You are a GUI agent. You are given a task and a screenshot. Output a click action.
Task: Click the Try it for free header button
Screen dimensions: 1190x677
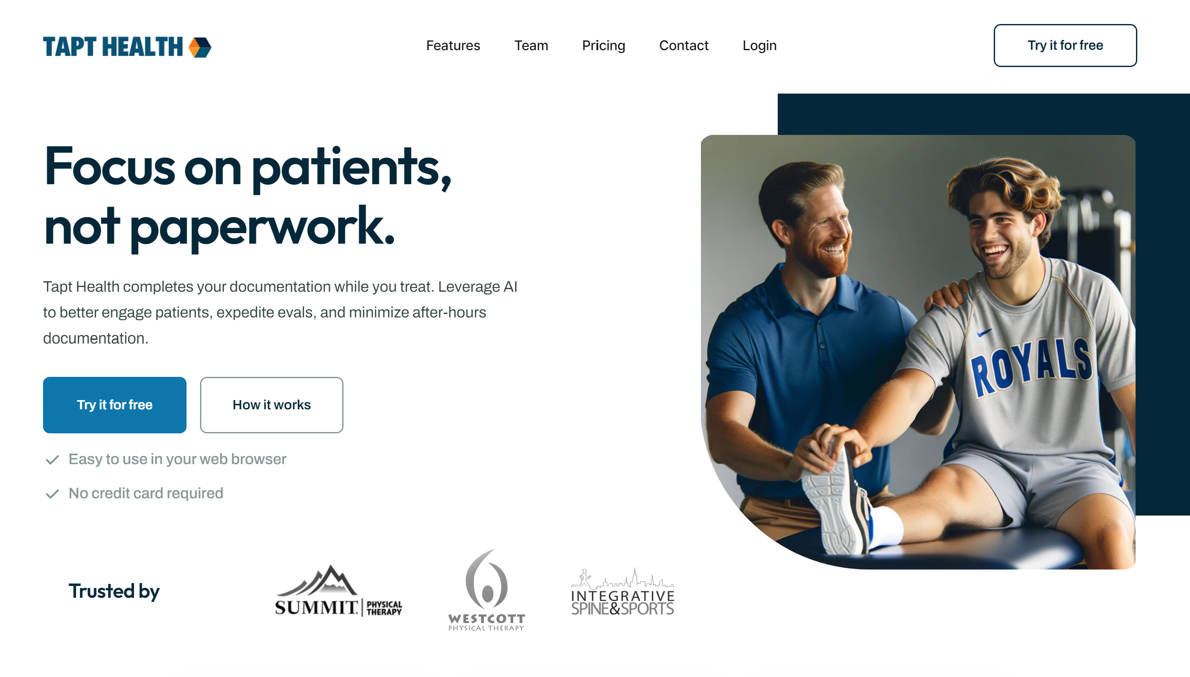pyautogui.click(x=1065, y=45)
